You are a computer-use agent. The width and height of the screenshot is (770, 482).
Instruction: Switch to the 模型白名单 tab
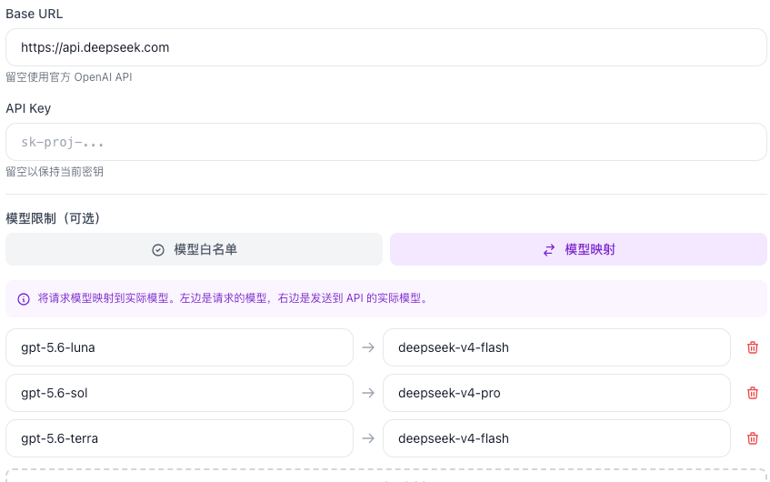click(x=194, y=249)
